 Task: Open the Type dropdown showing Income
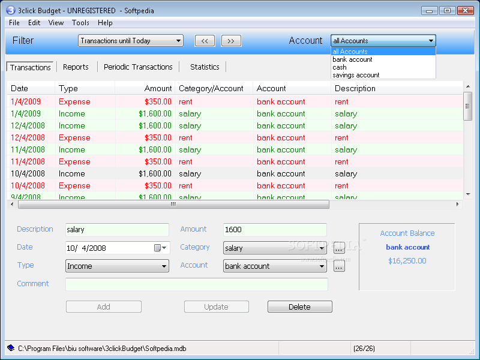point(117,266)
